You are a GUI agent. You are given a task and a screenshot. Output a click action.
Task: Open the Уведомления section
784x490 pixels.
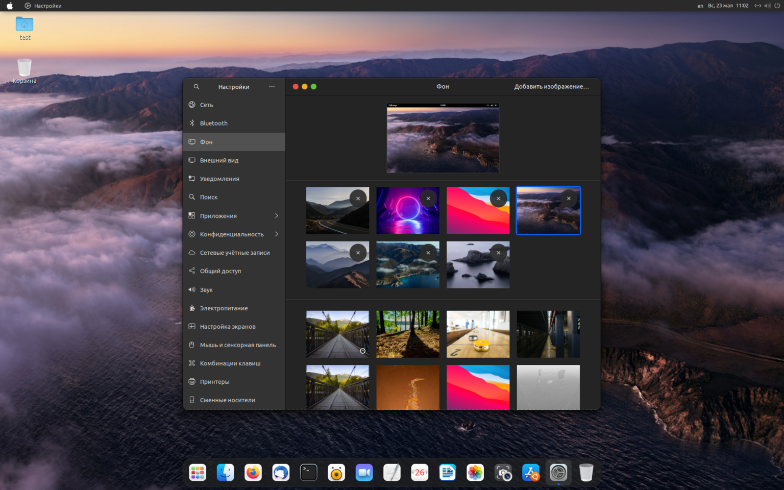(x=234, y=179)
